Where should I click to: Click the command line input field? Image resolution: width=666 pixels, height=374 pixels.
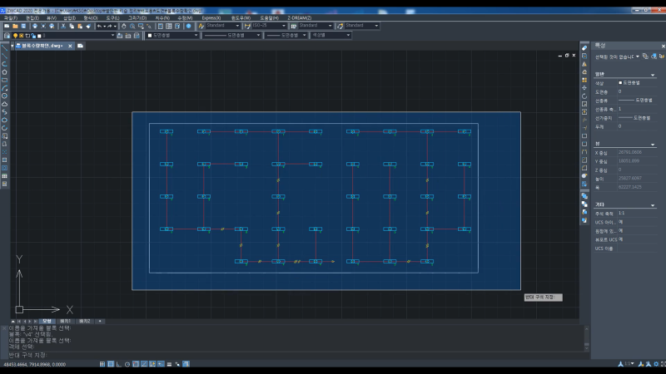[297, 356]
